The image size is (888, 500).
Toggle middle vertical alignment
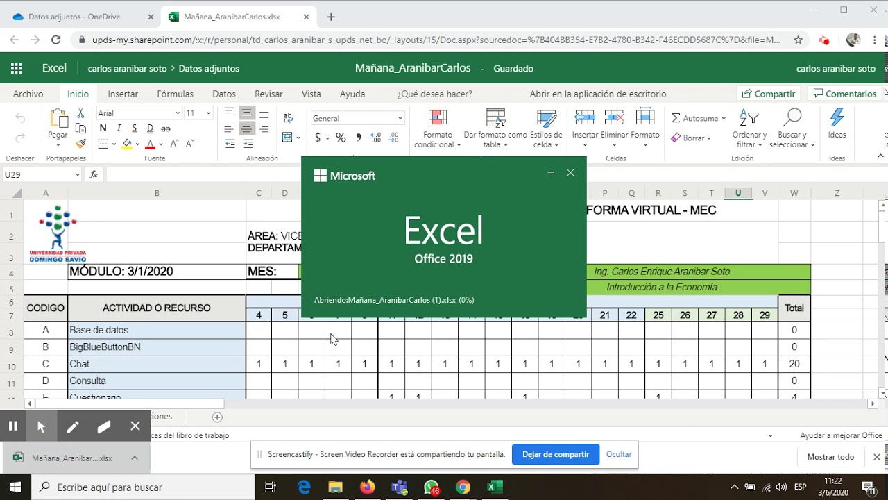coord(246,112)
